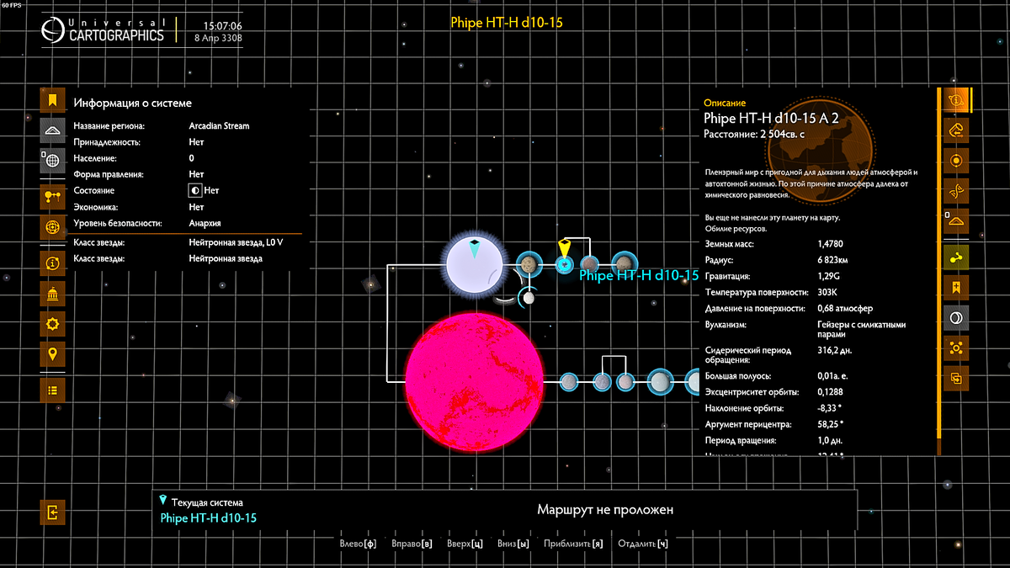This screenshot has height=568, width=1010.
Task: Select first planet right of red star
Action: 569,382
